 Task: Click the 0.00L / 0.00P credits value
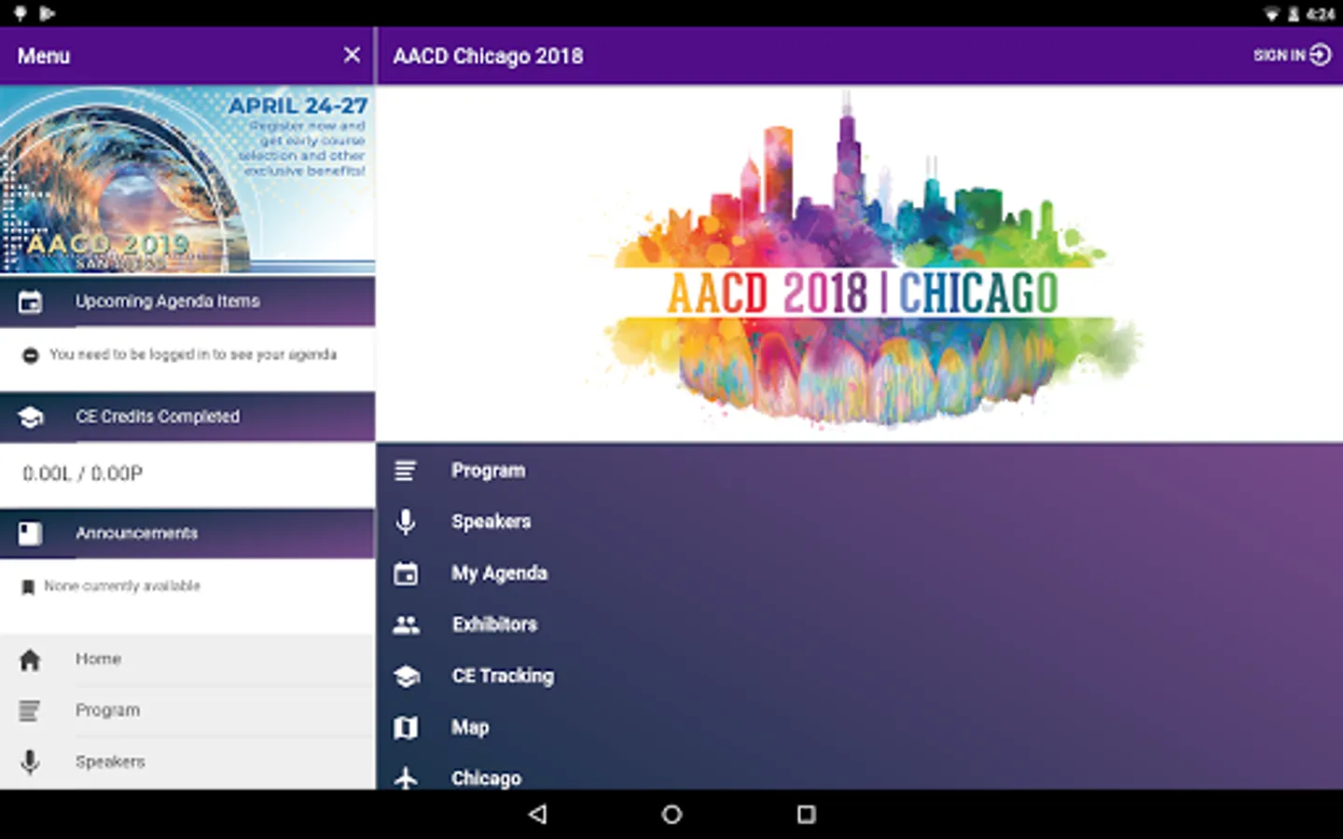tap(83, 474)
